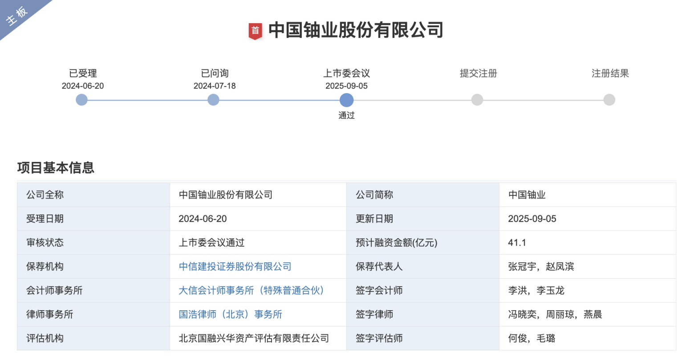
Task: Click the gray 注册结果 timeline circle
Action: click(x=609, y=100)
